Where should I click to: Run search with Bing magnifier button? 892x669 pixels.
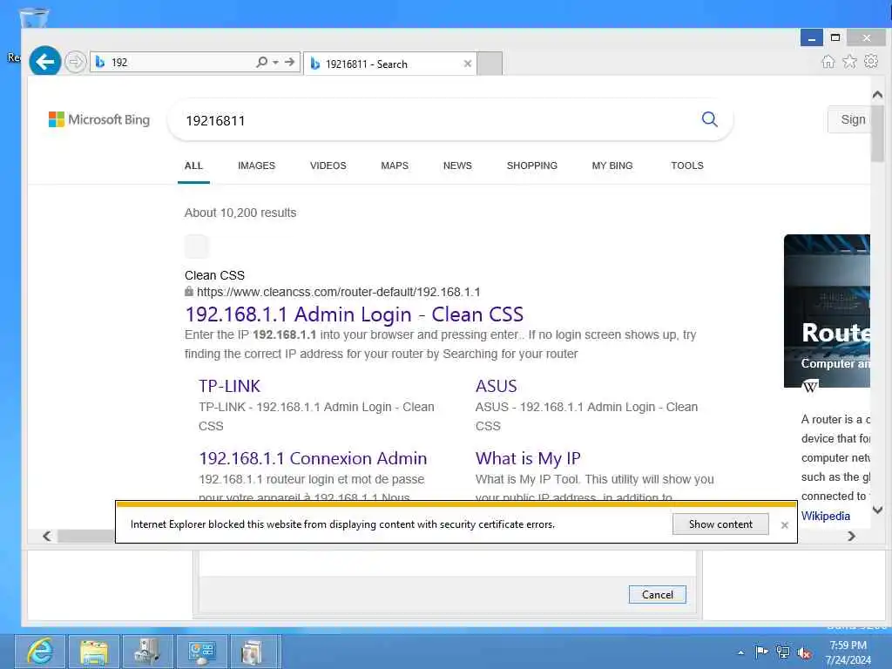point(709,119)
